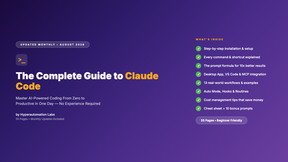Click the checkmark next to Desktop App, VS Code
Screen dimensions: 288x162
pyautogui.click(x=198, y=74)
